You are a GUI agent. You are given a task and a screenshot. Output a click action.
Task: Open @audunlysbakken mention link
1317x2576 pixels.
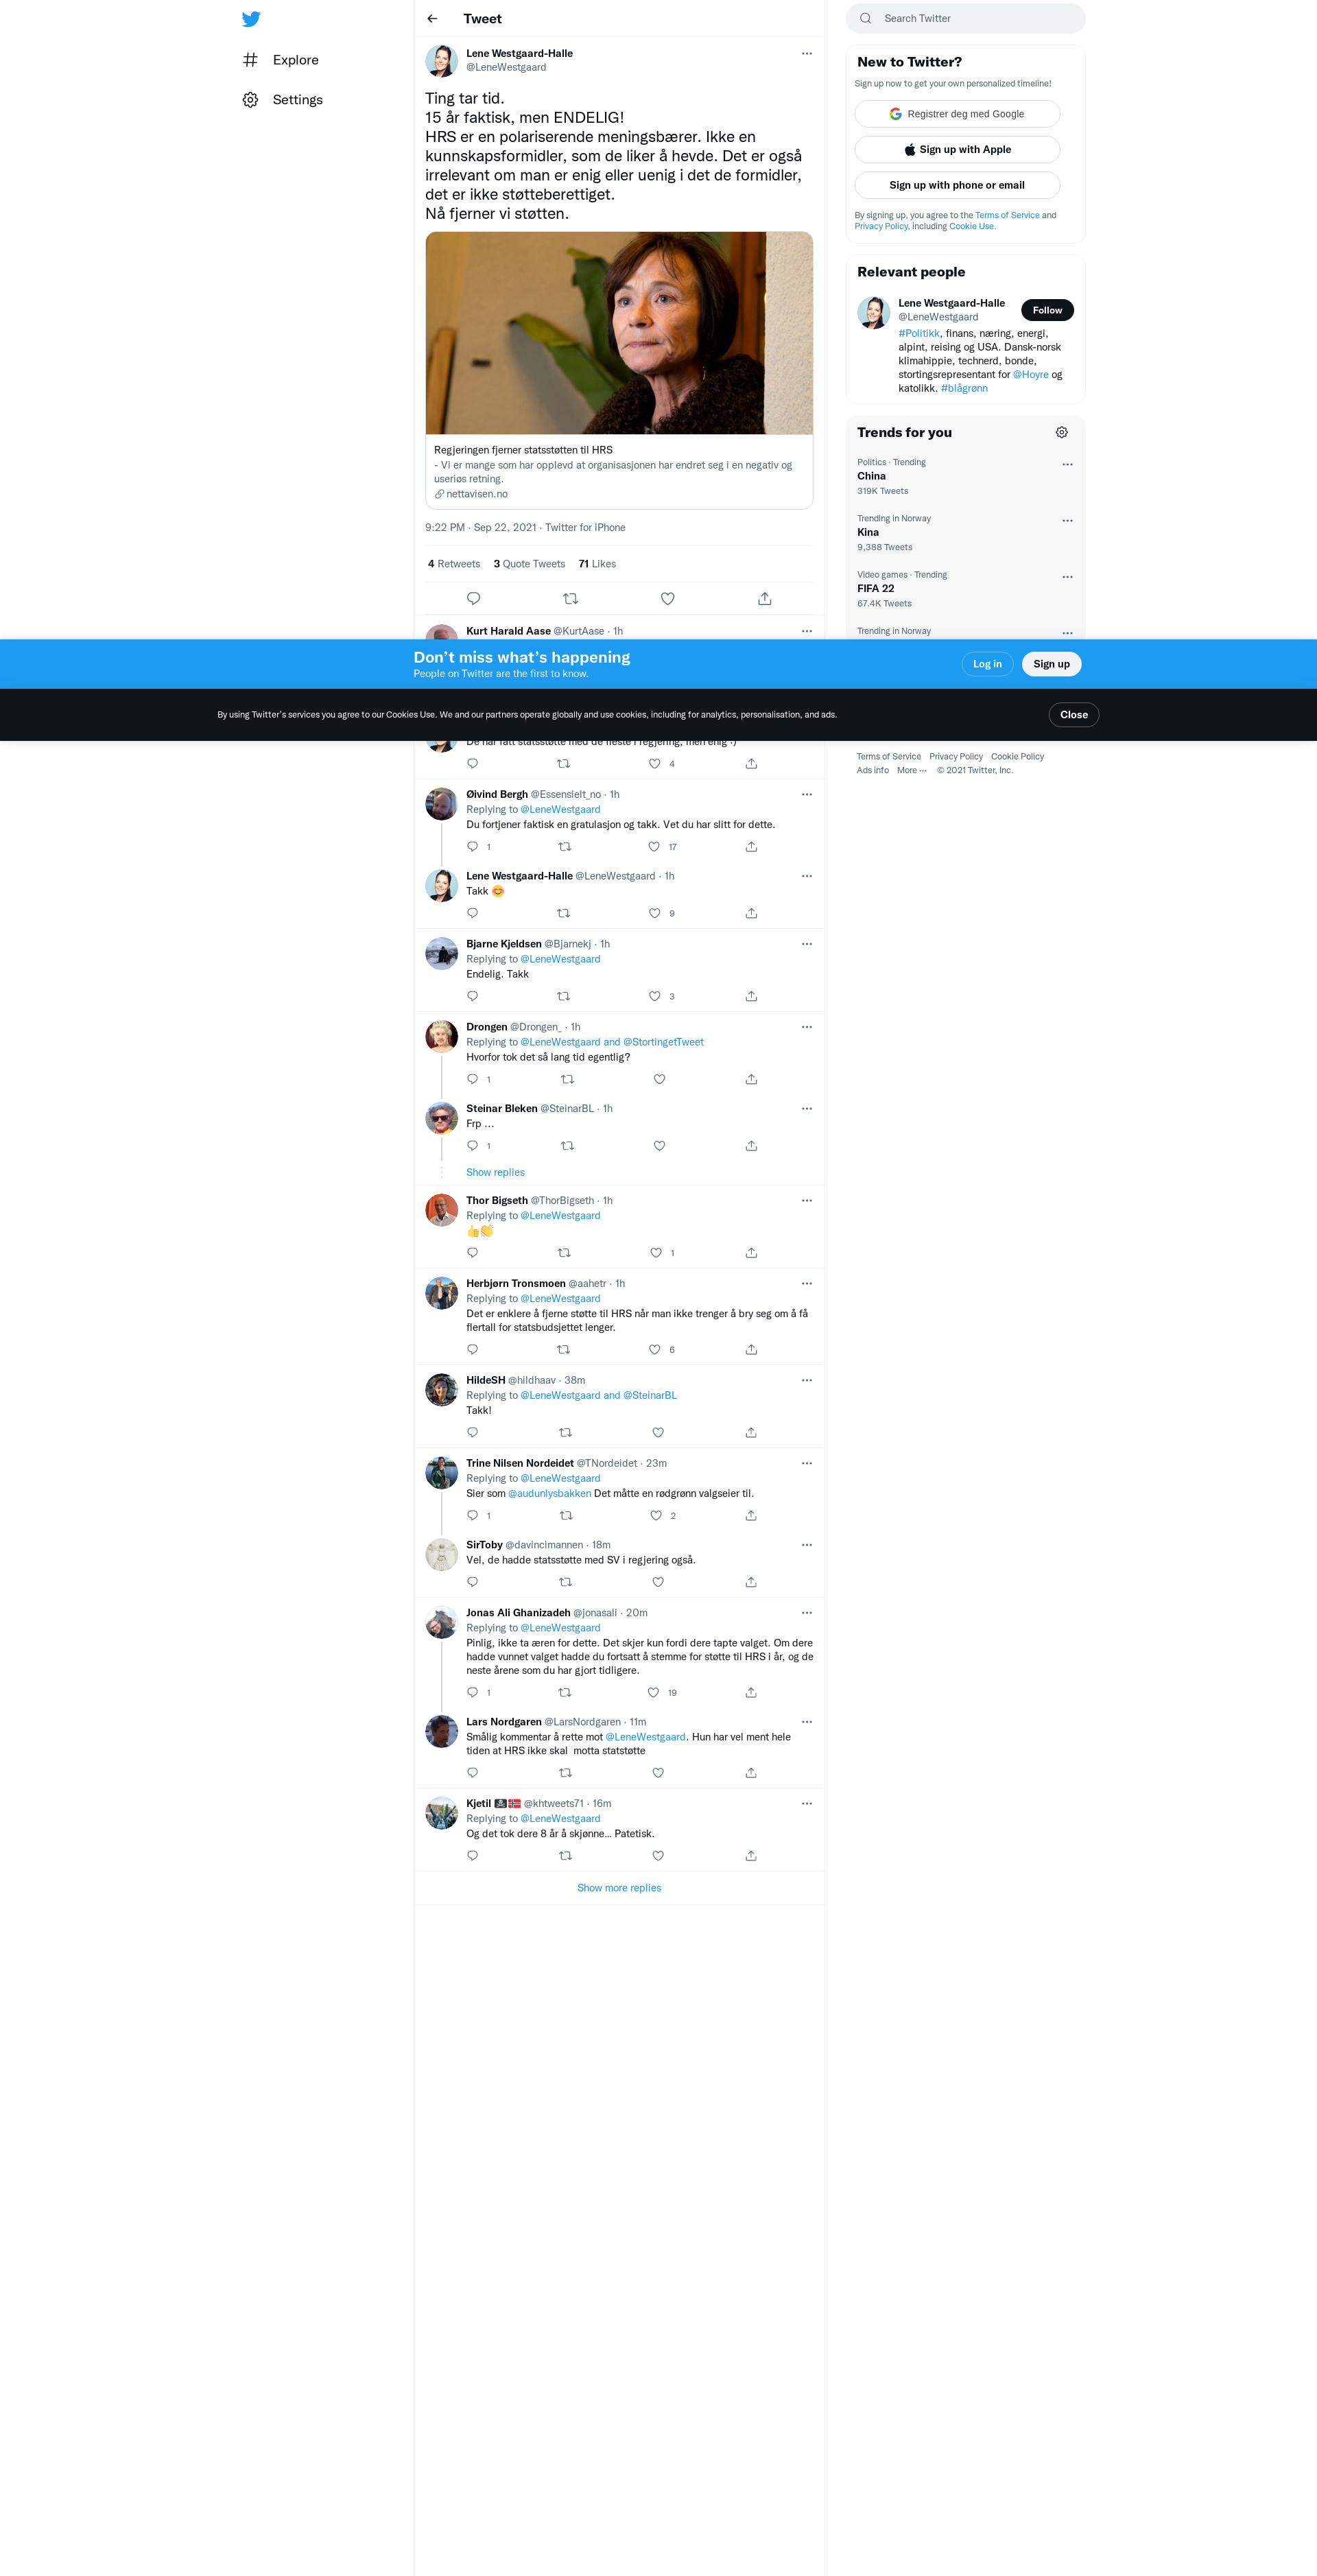(549, 1494)
